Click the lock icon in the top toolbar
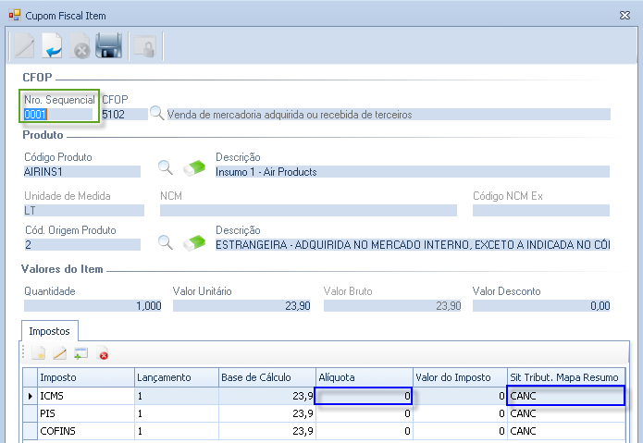Viewport: 643px width, 443px height. [x=143, y=46]
